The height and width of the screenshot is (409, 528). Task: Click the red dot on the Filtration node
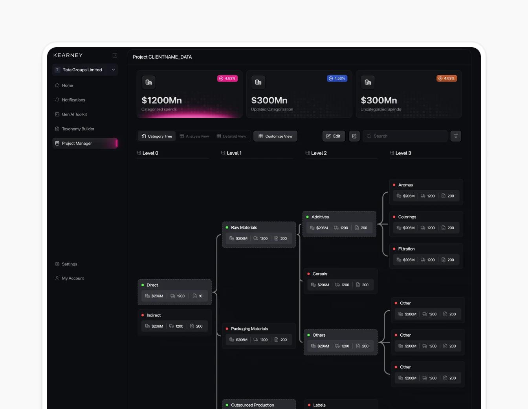[x=394, y=249]
